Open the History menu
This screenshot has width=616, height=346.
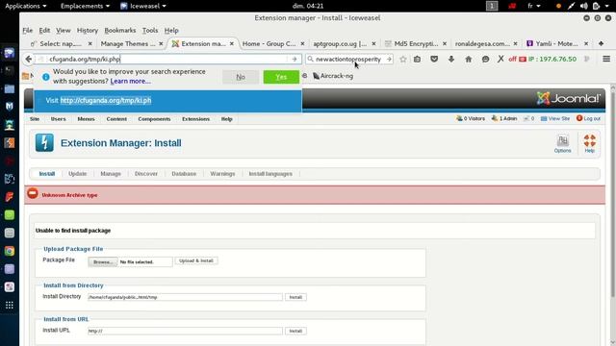click(88, 30)
